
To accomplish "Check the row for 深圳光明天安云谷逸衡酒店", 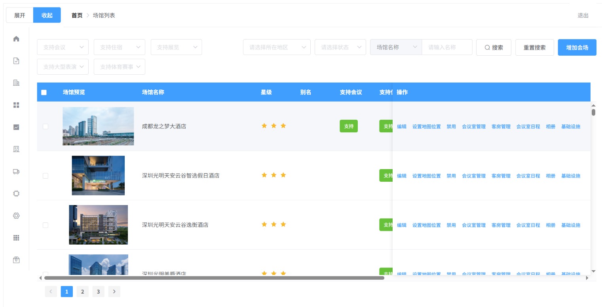I will coord(46,225).
